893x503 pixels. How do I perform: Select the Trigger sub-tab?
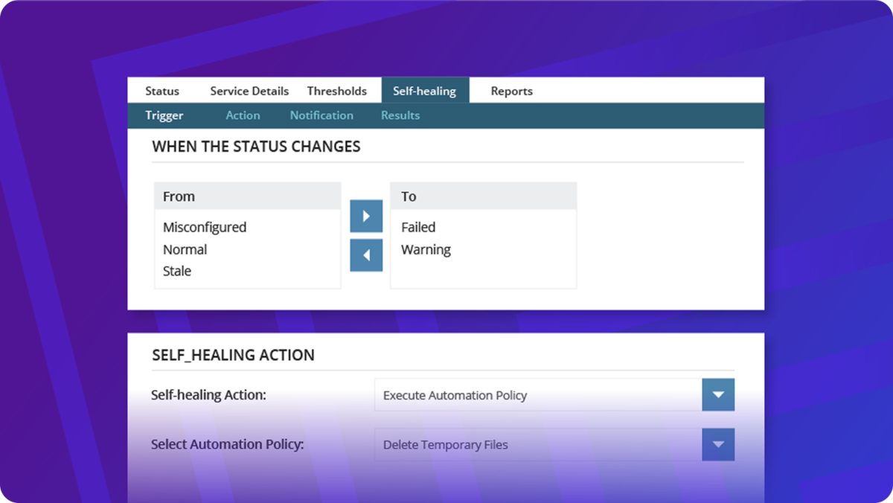pyautogui.click(x=164, y=115)
